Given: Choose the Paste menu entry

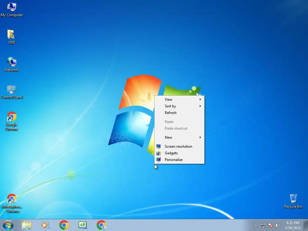Looking at the screenshot, I should pos(180,122).
